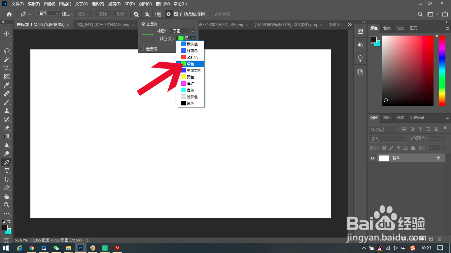Open the pen tool preset picker arrow
This screenshot has height=253, width=451.
(30, 14)
